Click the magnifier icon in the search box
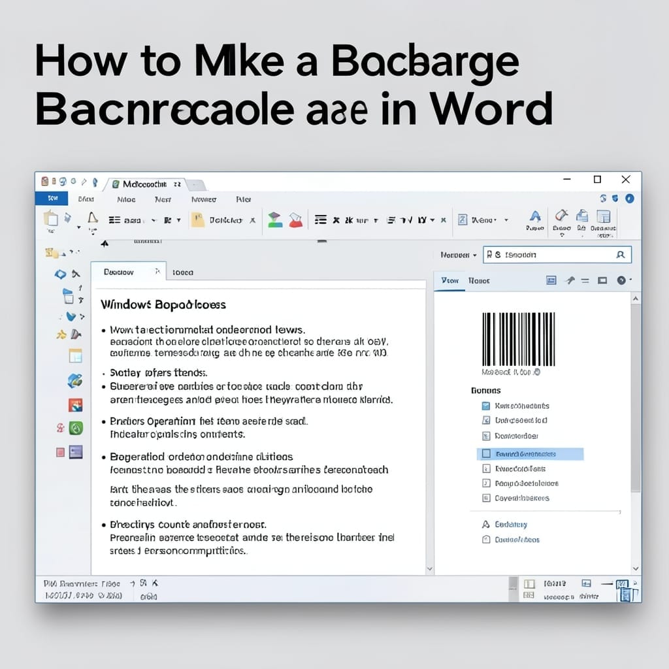The image size is (669, 669). 621,255
